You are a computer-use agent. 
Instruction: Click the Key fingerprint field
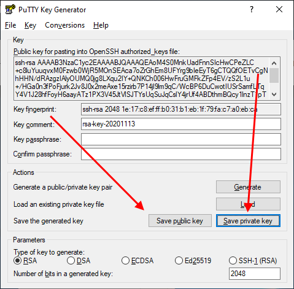tap(181, 109)
